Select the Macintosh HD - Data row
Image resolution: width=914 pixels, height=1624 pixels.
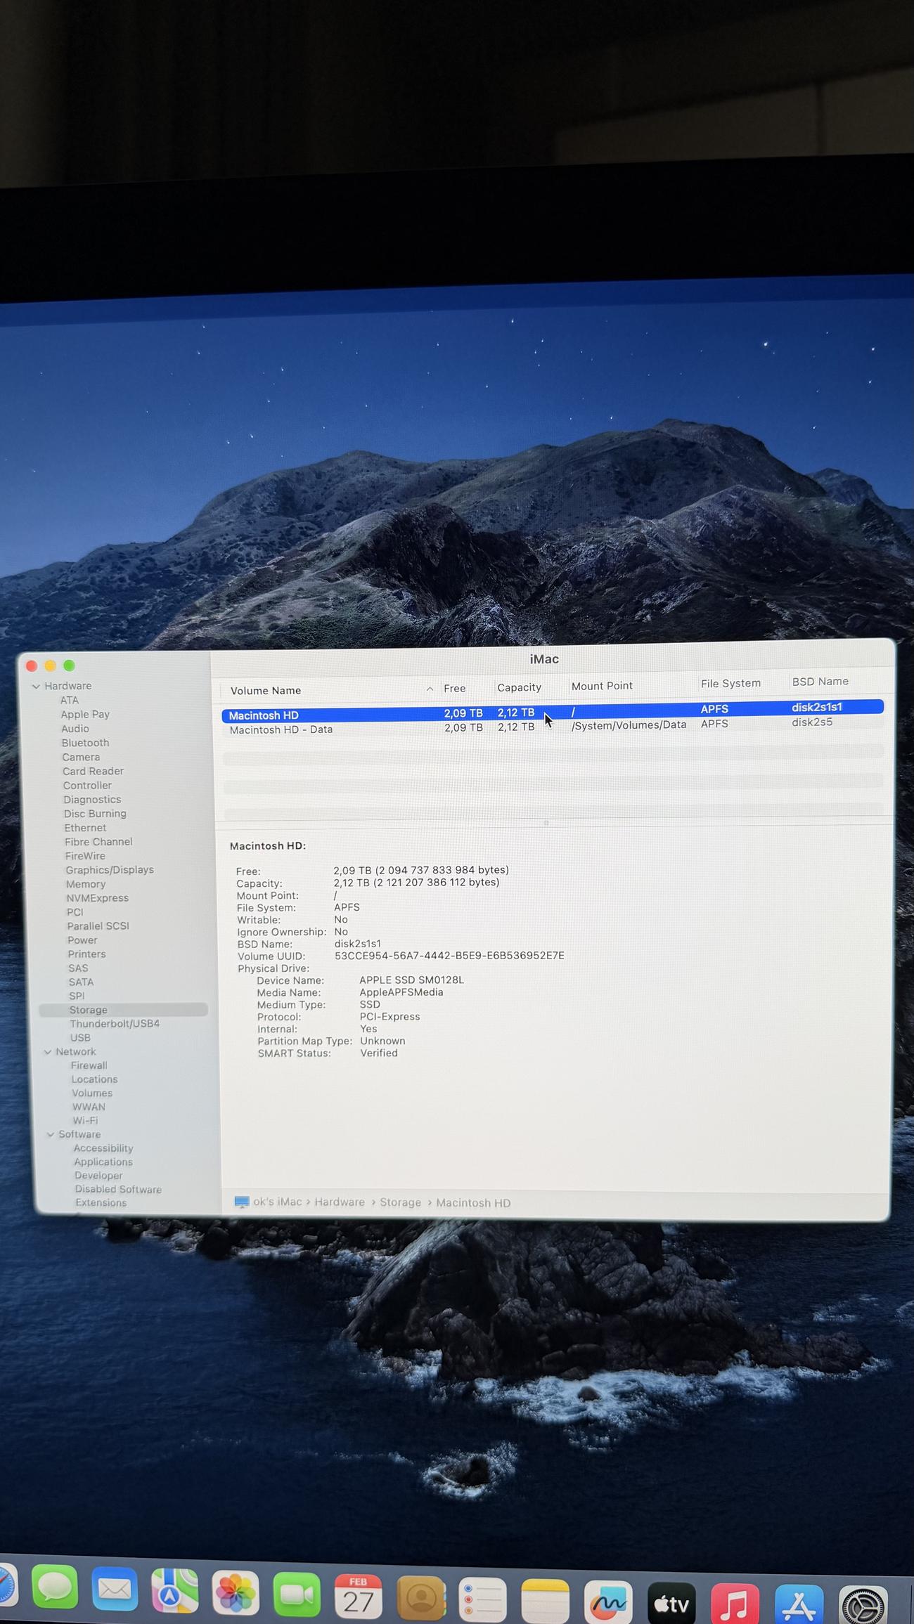coord(281,729)
